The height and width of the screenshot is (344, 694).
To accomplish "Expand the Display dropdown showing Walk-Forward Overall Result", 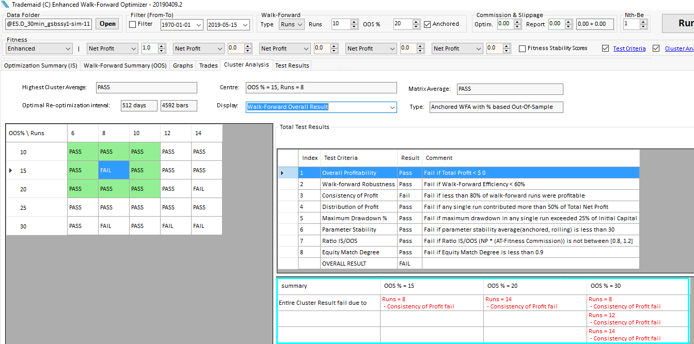I will (391, 107).
